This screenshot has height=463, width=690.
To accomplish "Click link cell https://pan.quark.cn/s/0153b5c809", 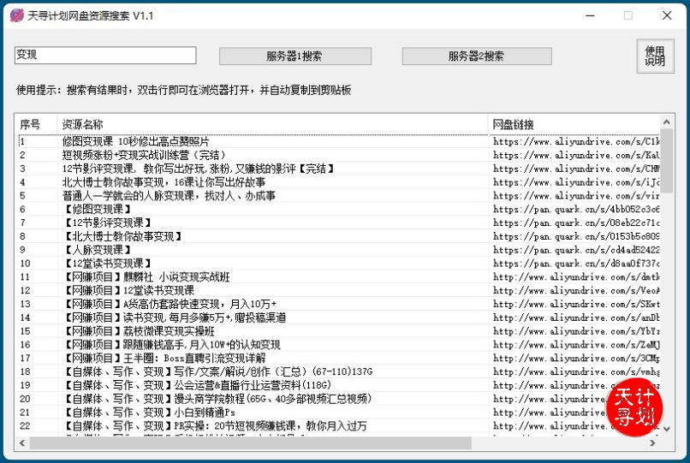I will pyautogui.click(x=576, y=236).
